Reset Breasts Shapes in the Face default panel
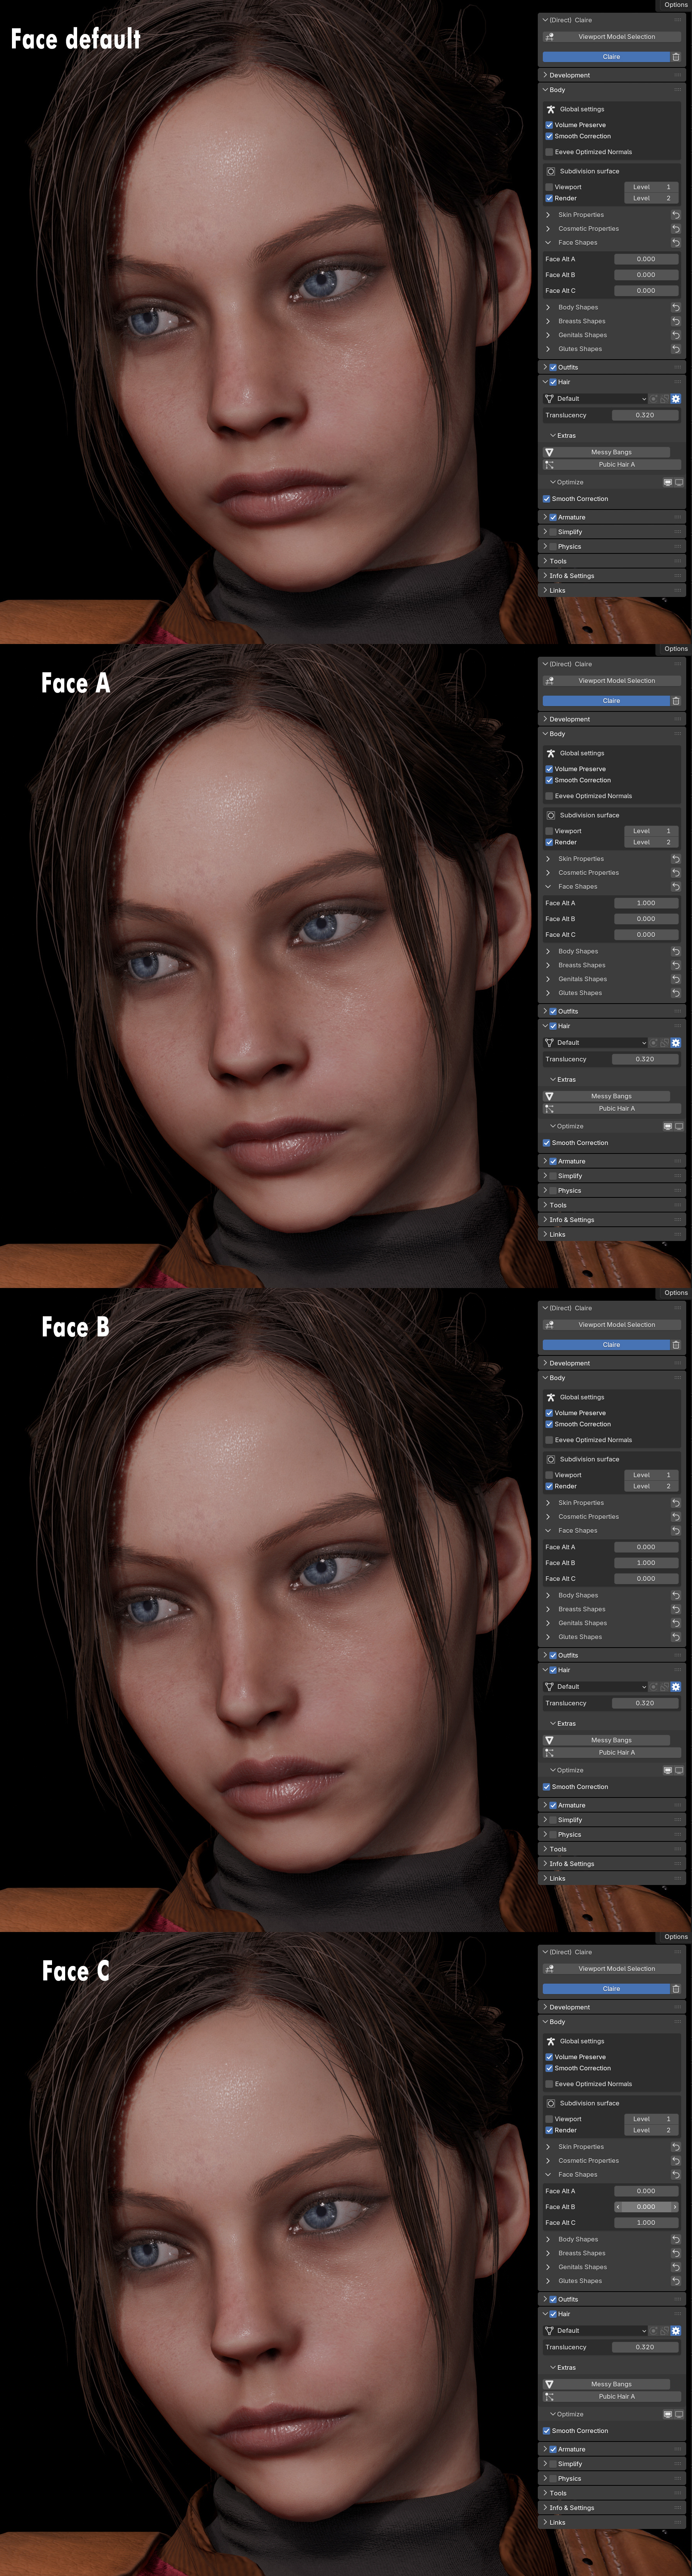 coord(676,321)
